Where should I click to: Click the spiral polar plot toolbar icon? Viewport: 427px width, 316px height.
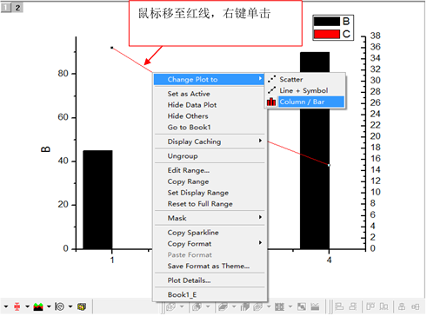pyautogui.click(x=60, y=306)
